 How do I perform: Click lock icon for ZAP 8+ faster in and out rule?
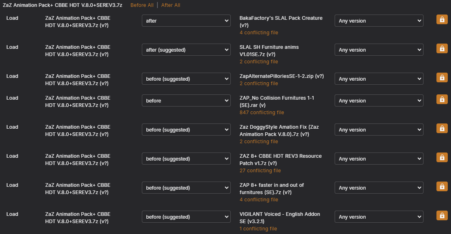point(442,186)
